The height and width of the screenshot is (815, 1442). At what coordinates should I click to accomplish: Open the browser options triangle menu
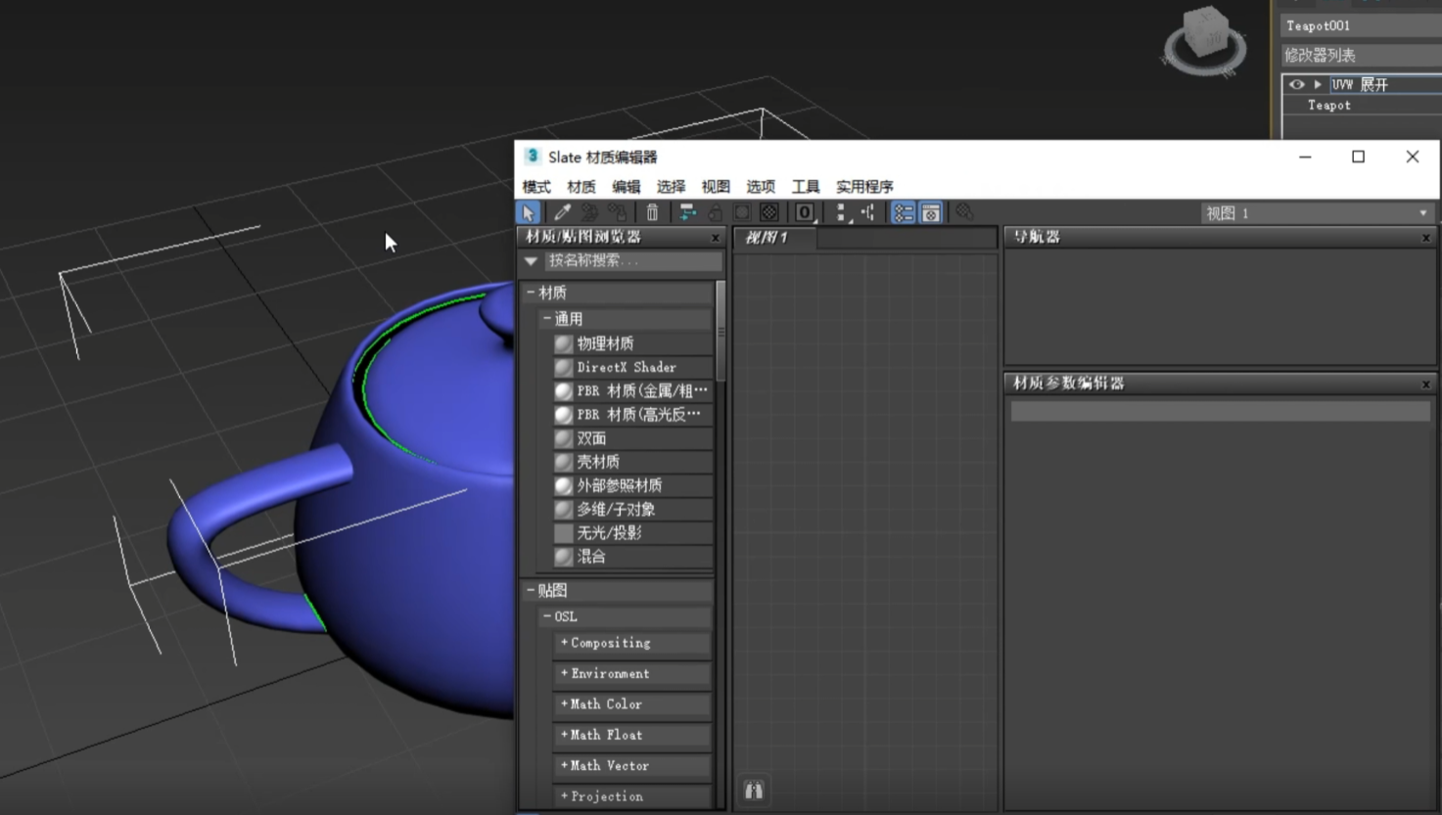531,261
